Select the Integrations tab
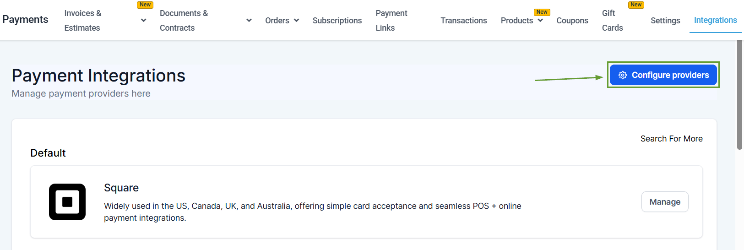The image size is (744, 250). tap(715, 20)
